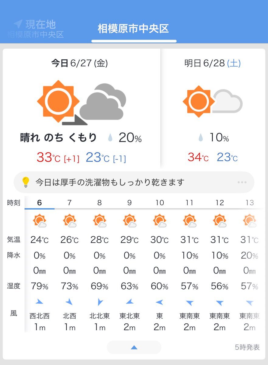Tap the 現在地 location arrow icon
This screenshot has height=365, width=268.
click(18, 24)
